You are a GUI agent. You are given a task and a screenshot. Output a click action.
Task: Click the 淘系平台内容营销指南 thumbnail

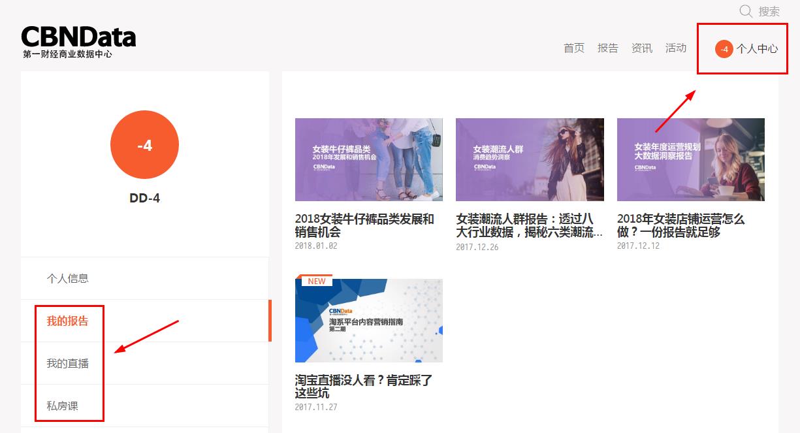point(368,320)
